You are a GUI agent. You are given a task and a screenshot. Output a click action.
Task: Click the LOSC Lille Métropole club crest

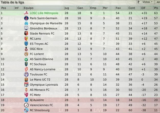26,13
